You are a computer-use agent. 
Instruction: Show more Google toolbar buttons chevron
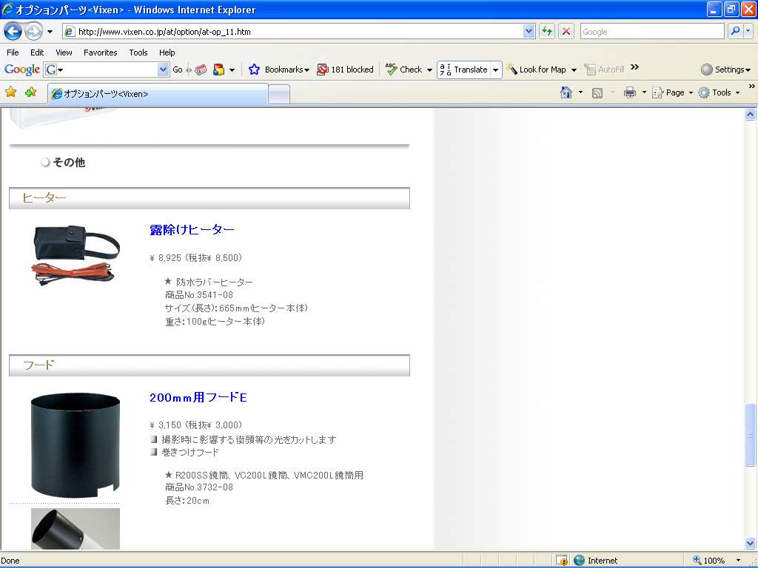(634, 67)
